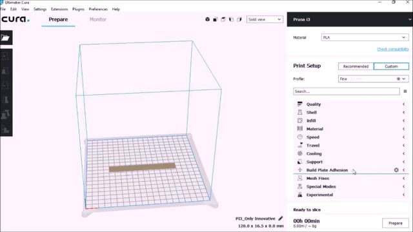The width and height of the screenshot is (413, 232).
Task: Expand the Quality settings chevron
Action: click(403, 104)
